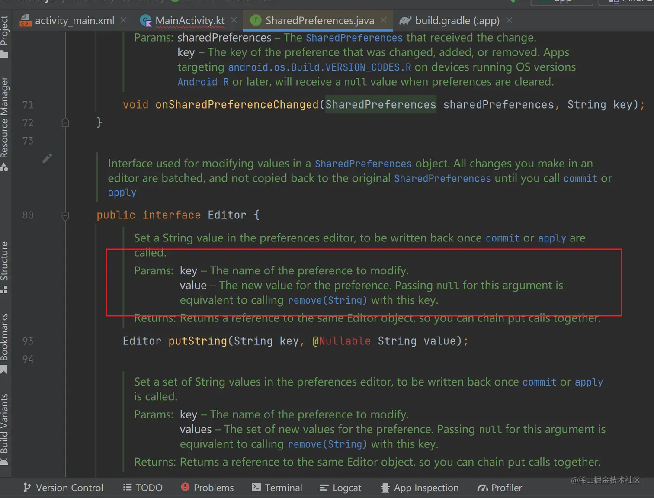Click line number 80 in the gutter
This screenshot has height=498, width=654.
click(x=28, y=215)
